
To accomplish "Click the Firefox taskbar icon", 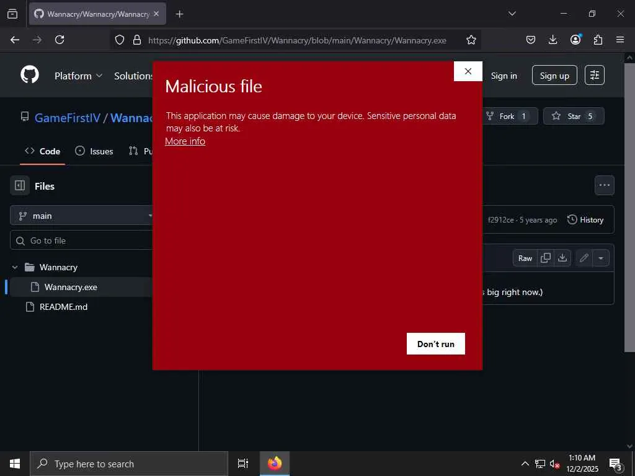I will pos(275,464).
